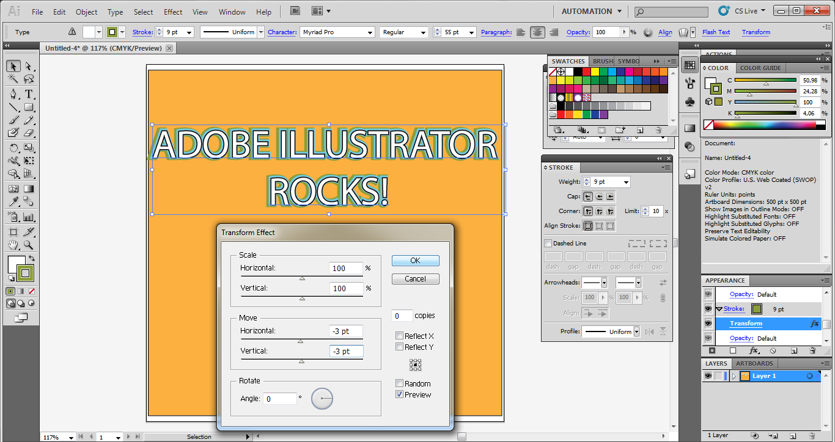
Task: Toggle visibility of Stroke appearance row
Action: 708,309
